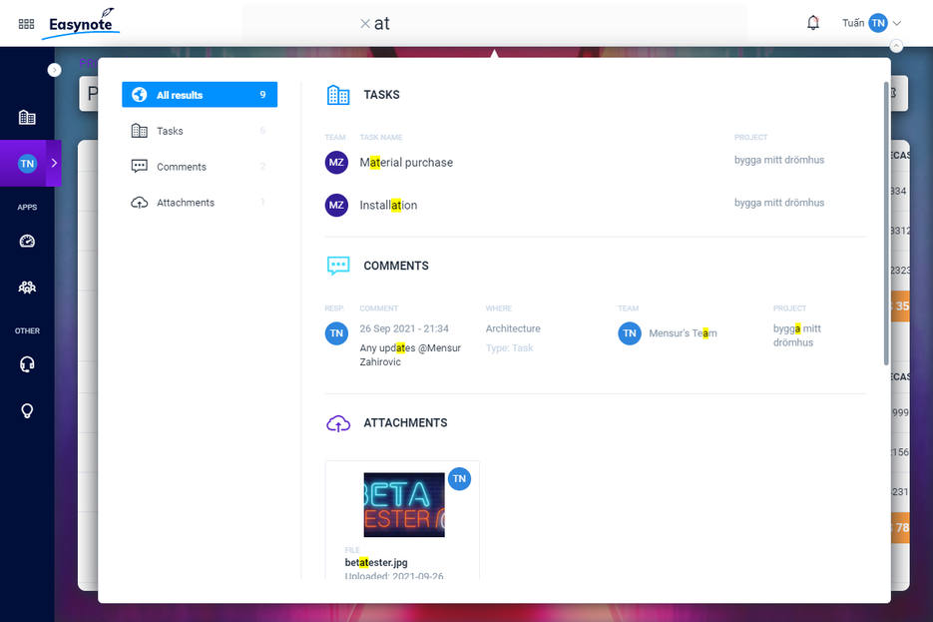Expand the TN workspace chevron in sidebar

(54, 163)
